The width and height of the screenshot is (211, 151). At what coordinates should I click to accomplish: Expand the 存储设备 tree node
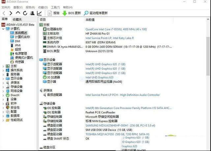(3, 87)
